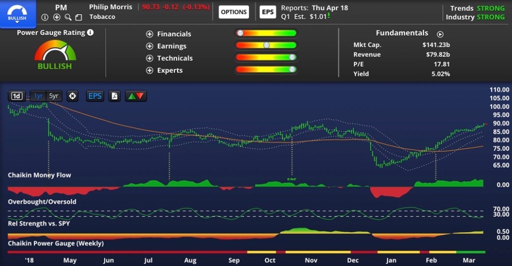Switch chart range to 1yr
This screenshot has height=266, width=512.
[38, 96]
